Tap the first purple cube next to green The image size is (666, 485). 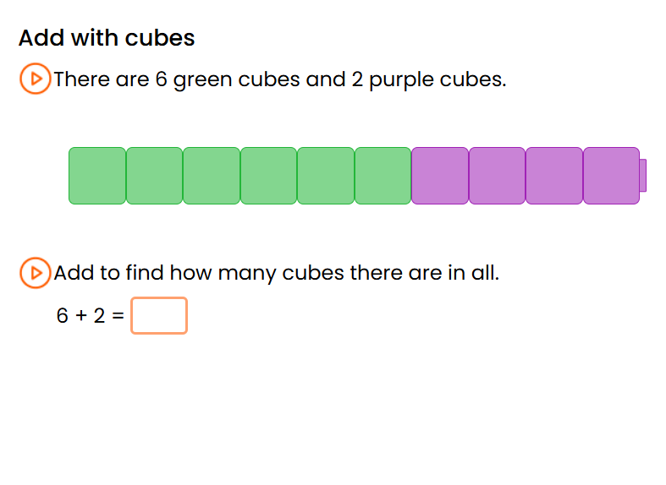coord(440,176)
